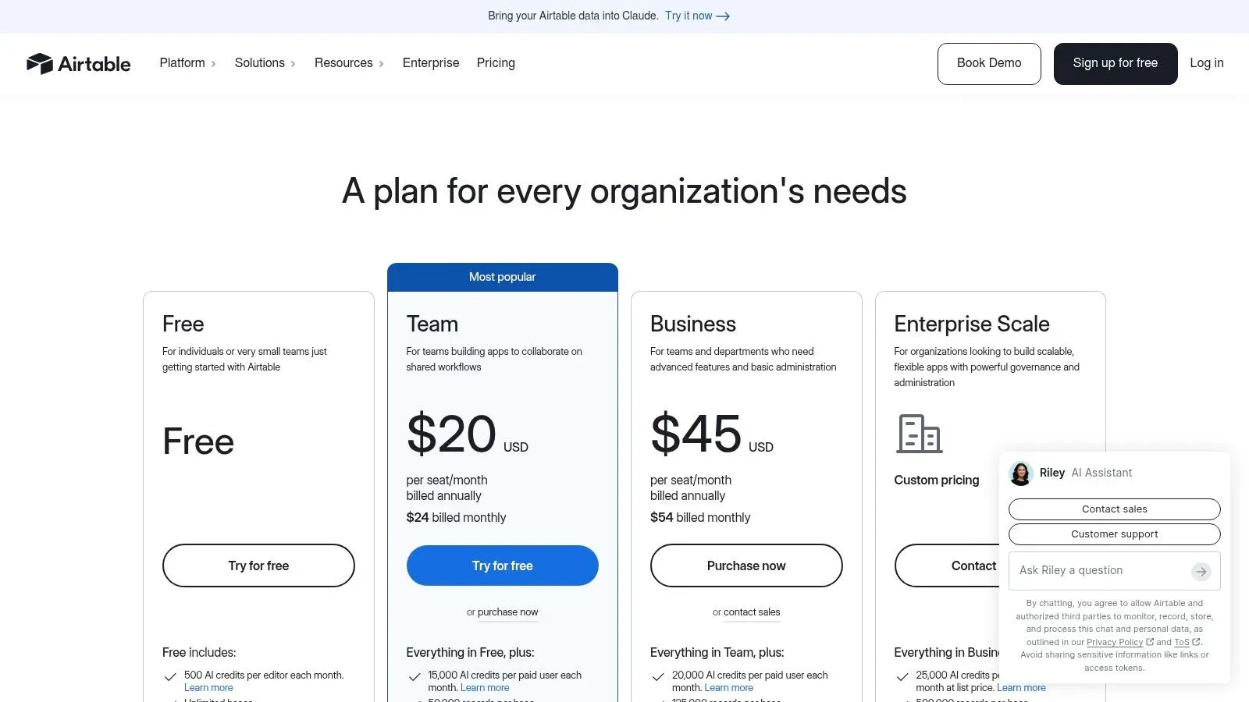This screenshot has height=702, width=1249.
Task: Go to the Pricing nav item
Action: pos(496,63)
